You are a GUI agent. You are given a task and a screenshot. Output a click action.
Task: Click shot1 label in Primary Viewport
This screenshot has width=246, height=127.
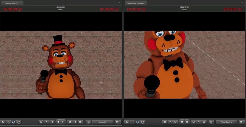[x=61, y=10]
